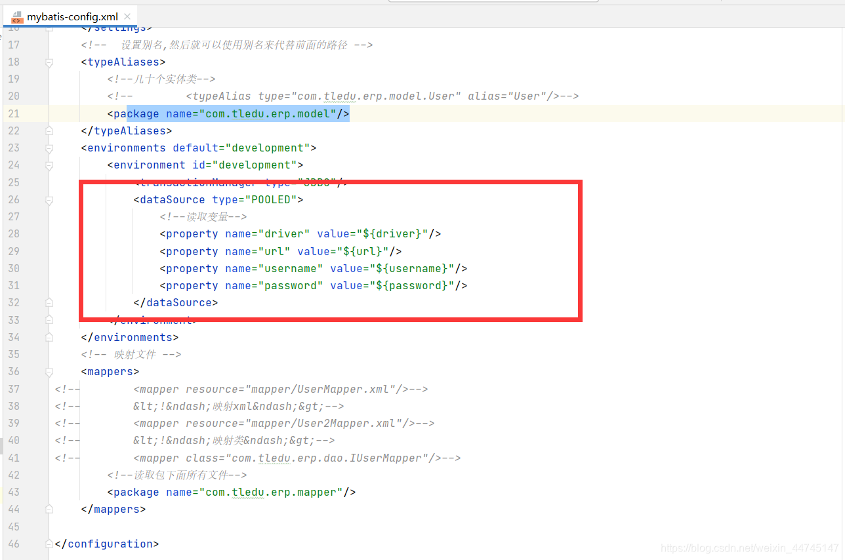
Task: Click the package name="com.tledu.erp.mapper" line
Action: click(x=232, y=492)
